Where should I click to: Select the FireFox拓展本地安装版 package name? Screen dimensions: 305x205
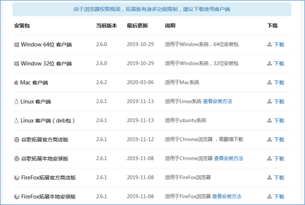48,197
